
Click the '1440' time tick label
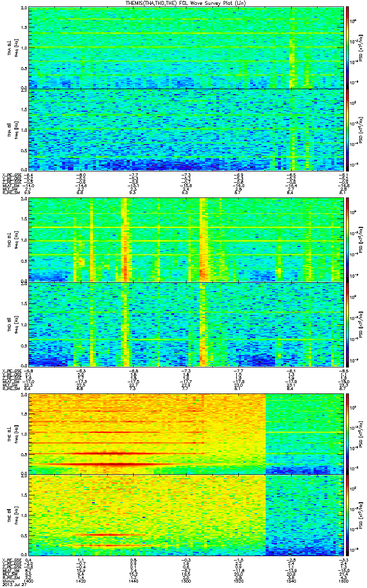coord(134,581)
